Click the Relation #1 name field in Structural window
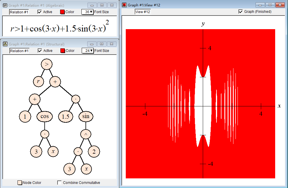Screen dimensions: 288x188 point(19,51)
